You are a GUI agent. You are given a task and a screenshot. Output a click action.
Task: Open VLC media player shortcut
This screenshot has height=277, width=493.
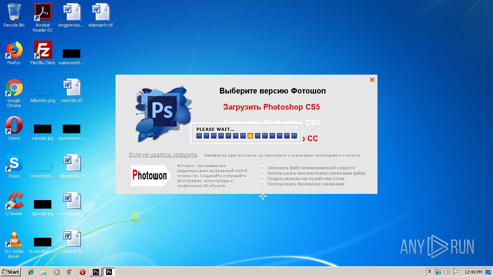tap(14, 244)
